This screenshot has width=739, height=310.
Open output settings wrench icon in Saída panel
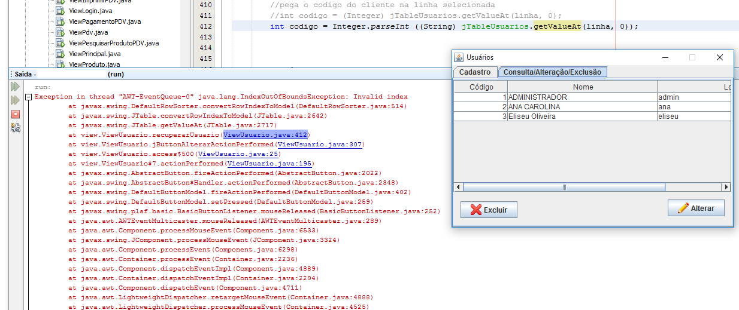pyautogui.click(x=16, y=127)
